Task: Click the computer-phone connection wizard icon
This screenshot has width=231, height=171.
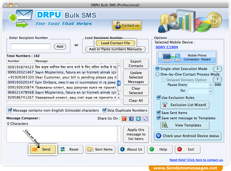Action: pos(171,57)
